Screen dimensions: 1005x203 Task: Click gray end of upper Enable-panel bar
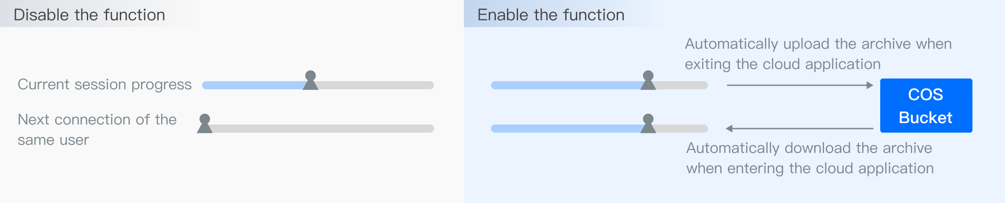tap(683, 85)
